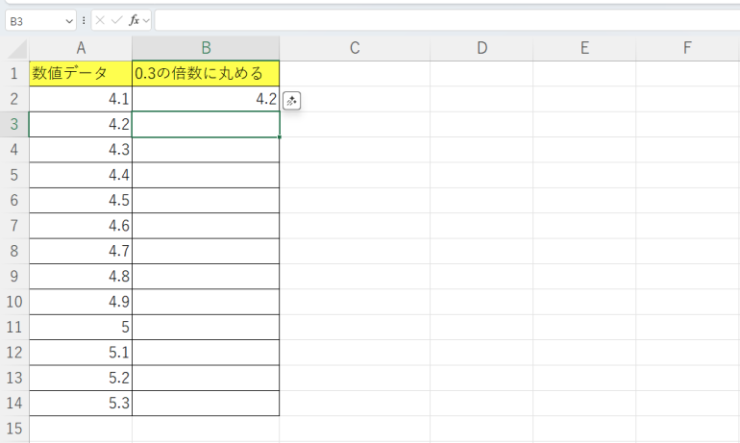The height and width of the screenshot is (443, 740).
Task: Click cell containing 4.3
Action: (x=81, y=150)
